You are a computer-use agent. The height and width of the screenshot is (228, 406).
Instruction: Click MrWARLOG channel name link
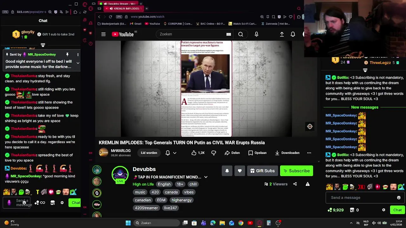coord(121,151)
